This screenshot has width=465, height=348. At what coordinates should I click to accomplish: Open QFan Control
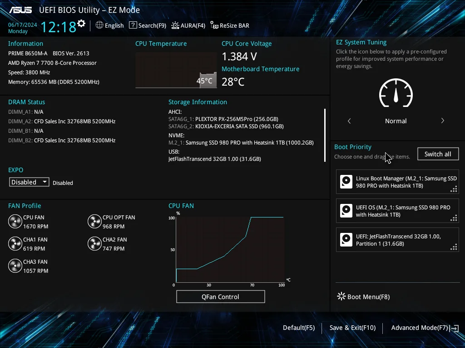point(220,296)
